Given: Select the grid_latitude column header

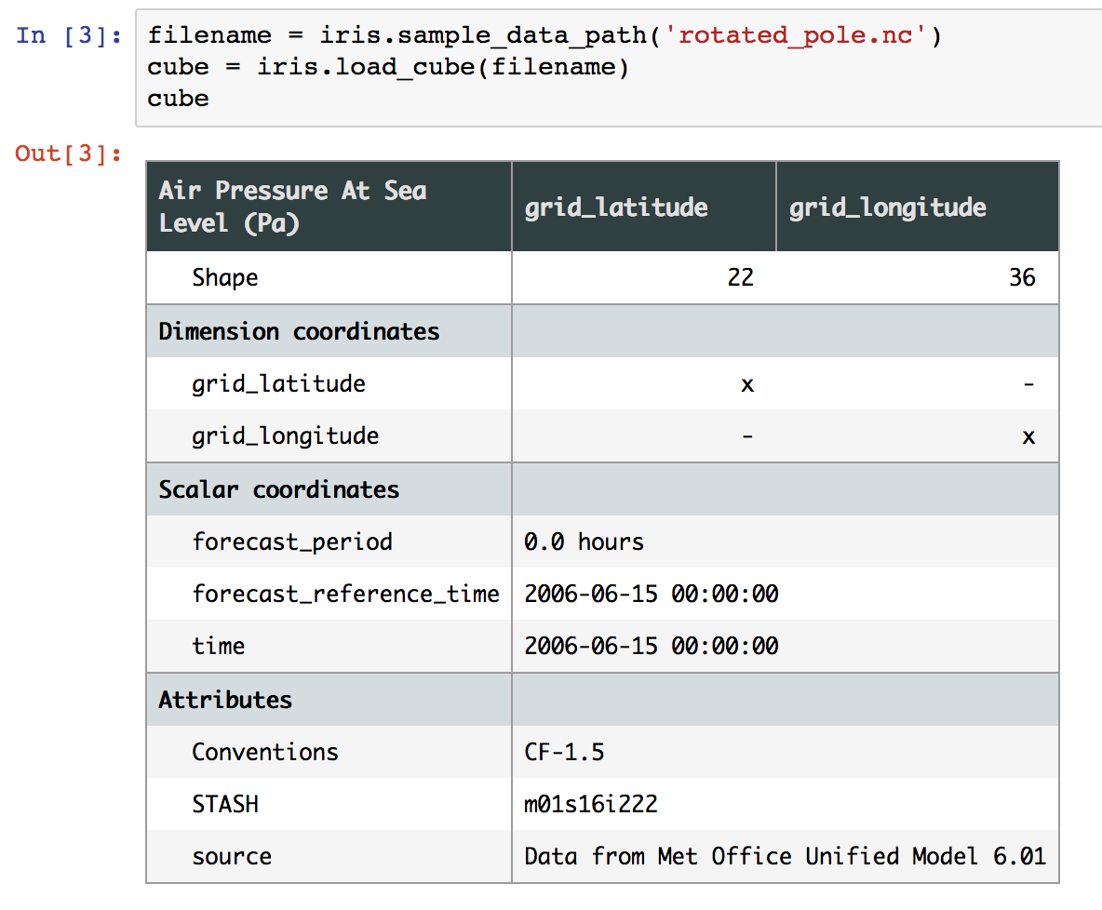Looking at the screenshot, I should [615, 207].
